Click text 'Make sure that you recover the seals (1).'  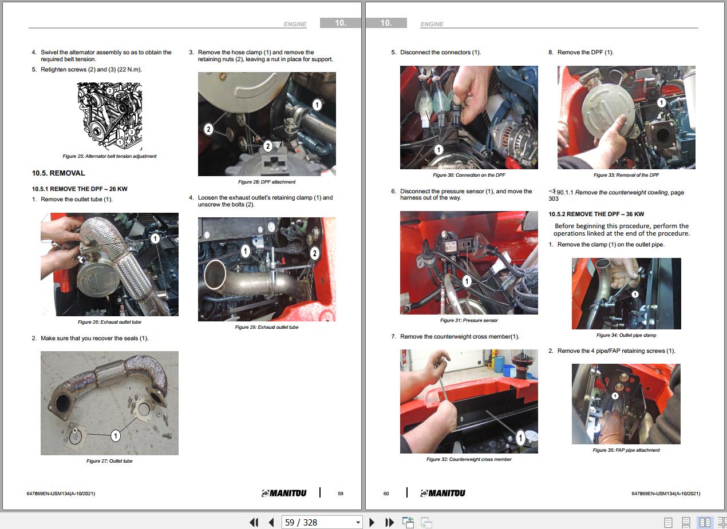(94, 339)
